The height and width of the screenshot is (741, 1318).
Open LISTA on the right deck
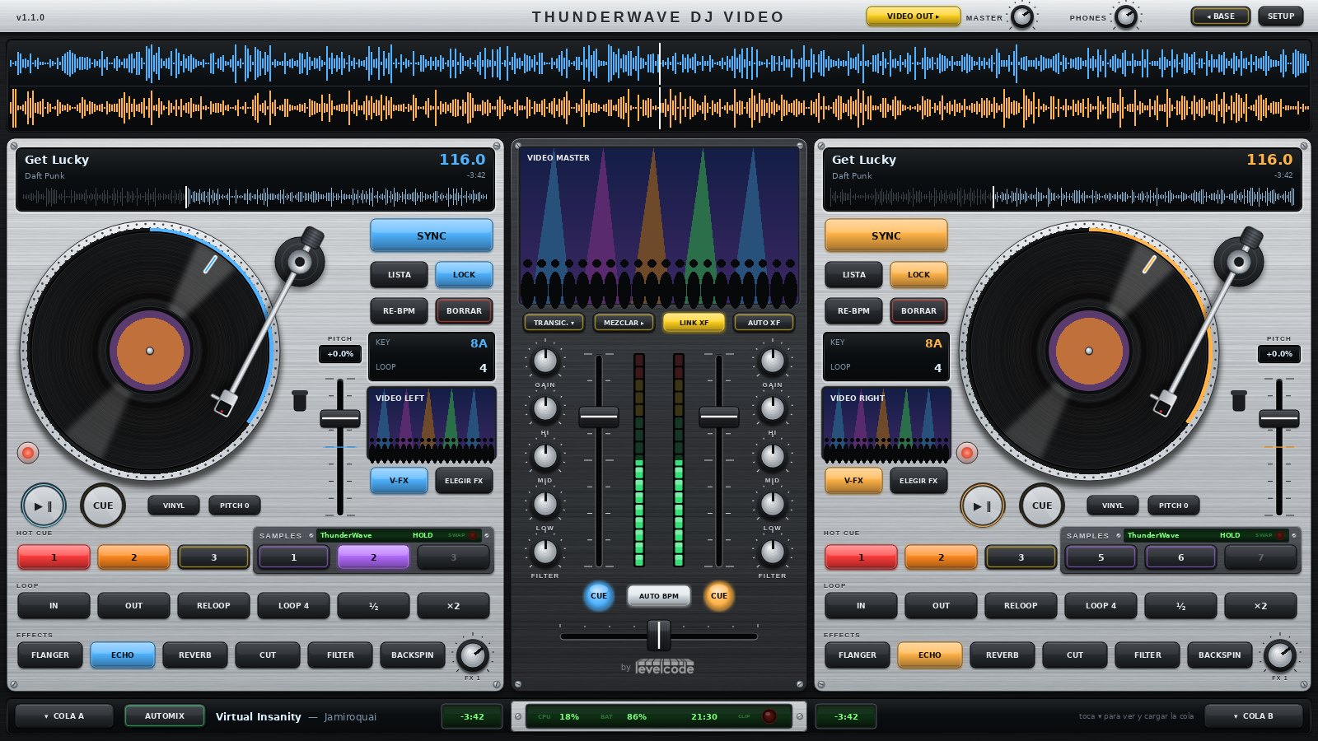854,275
